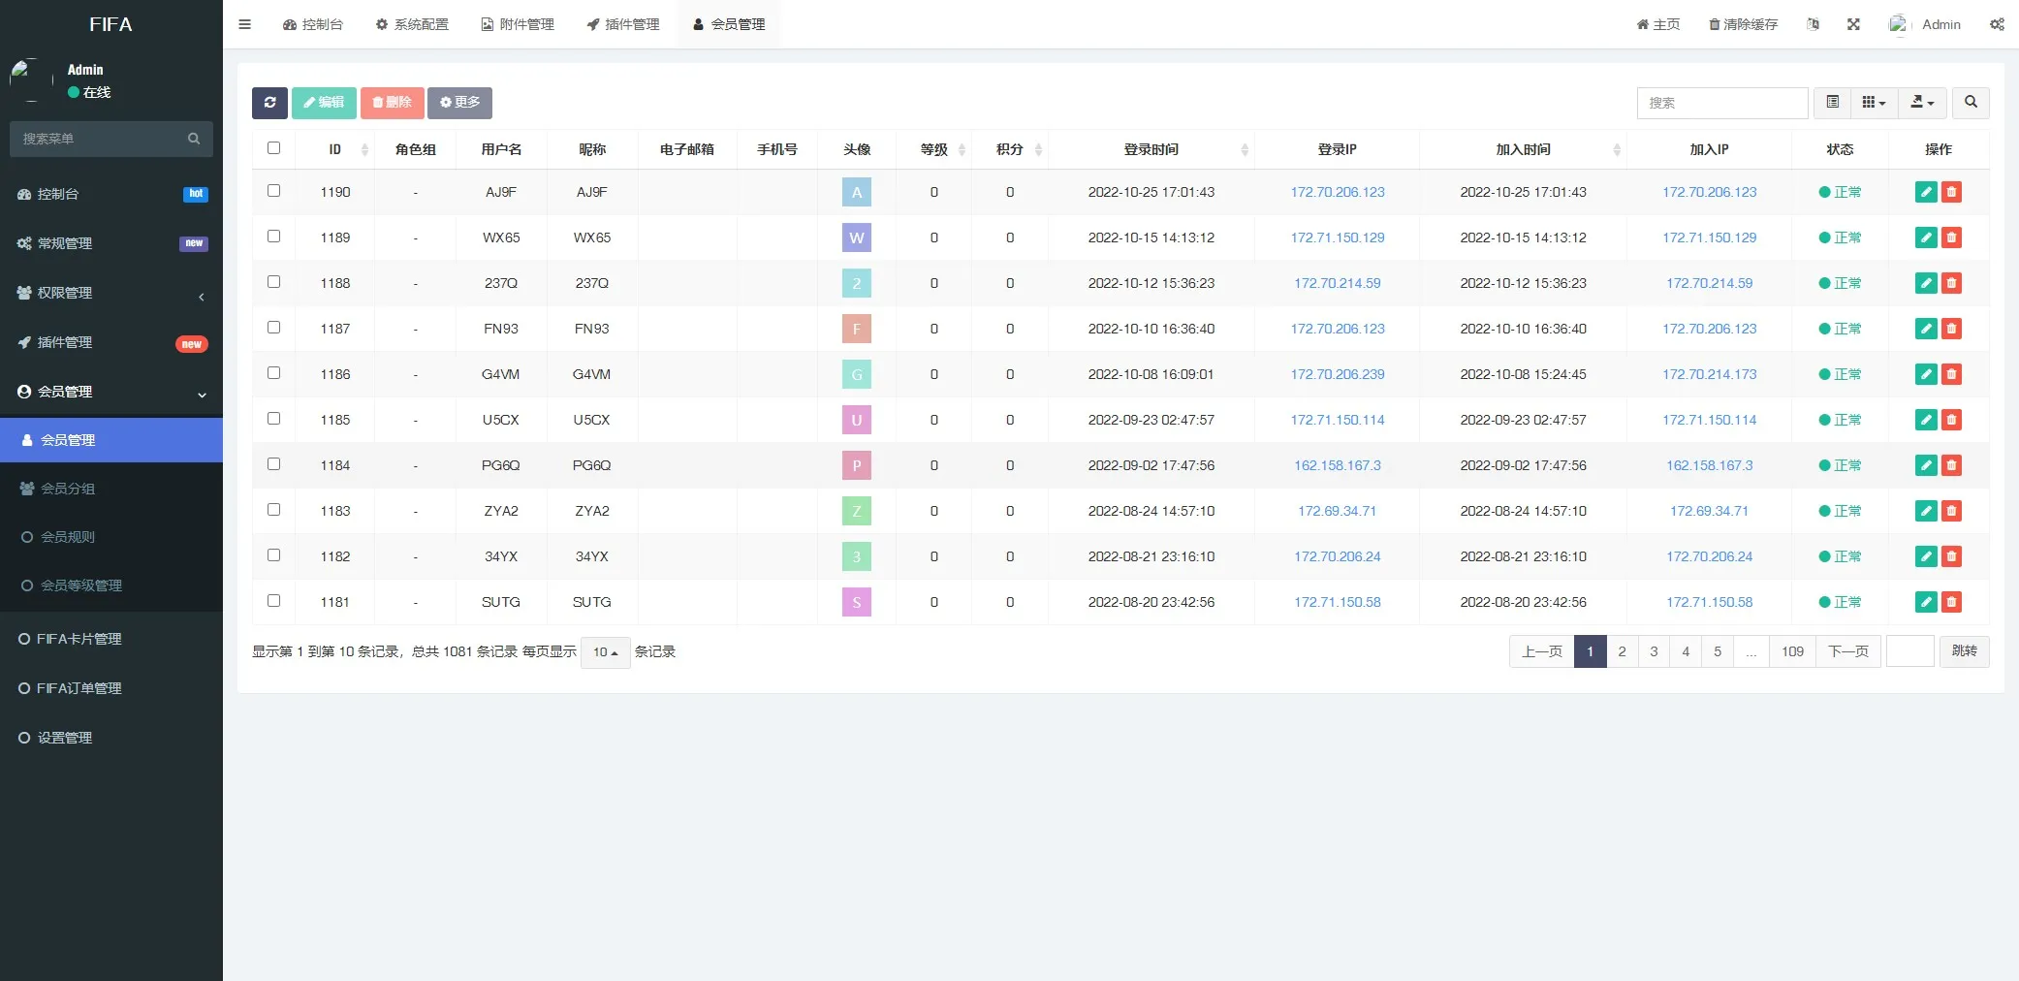The width and height of the screenshot is (2019, 981).
Task: Open the fullscreen toggle icon
Action: point(1853,24)
